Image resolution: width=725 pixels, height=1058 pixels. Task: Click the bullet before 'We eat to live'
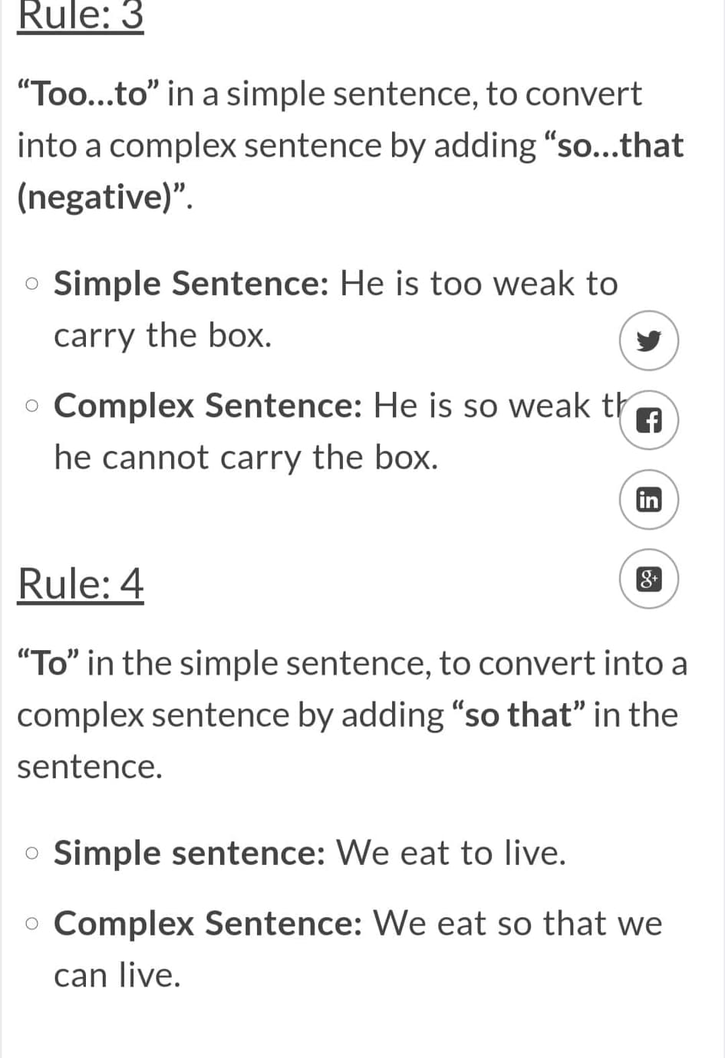coord(31,853)
